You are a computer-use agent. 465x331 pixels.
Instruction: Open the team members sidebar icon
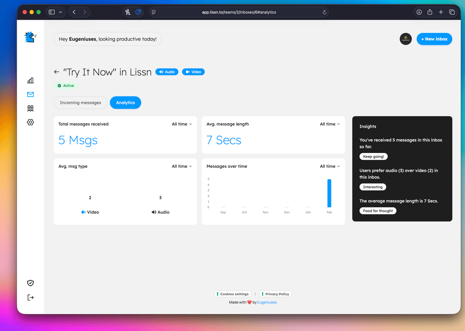click(31, 108)
